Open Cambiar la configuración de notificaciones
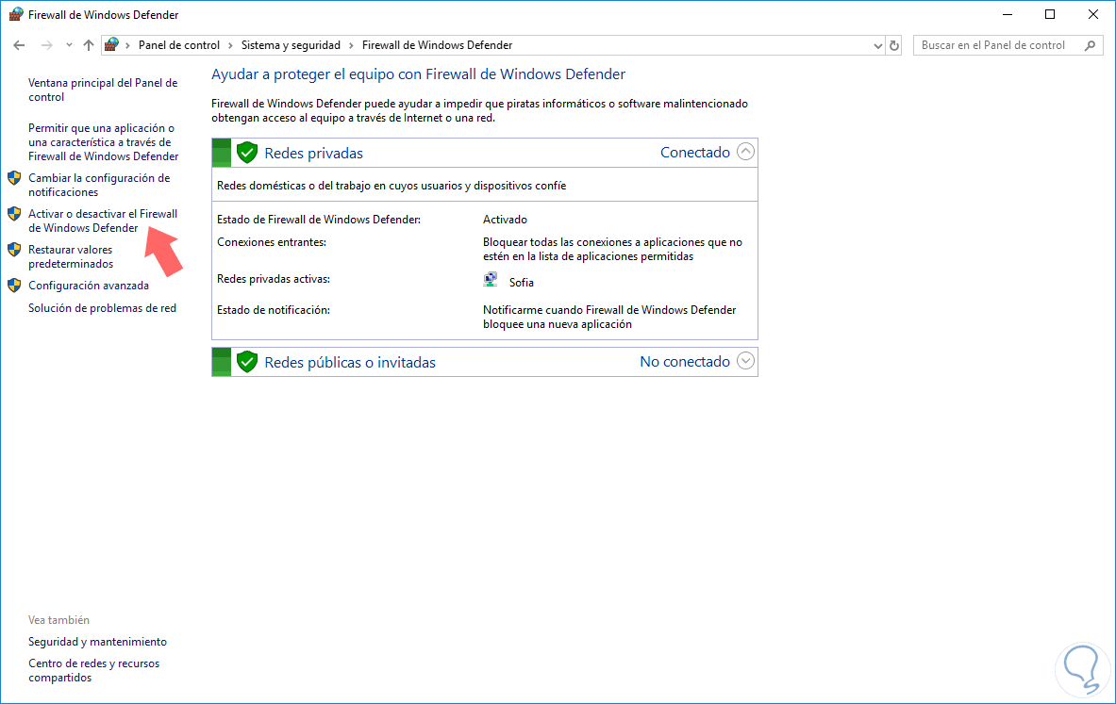The height and width of the screenshot is (704, 1116). coord(99,185)
